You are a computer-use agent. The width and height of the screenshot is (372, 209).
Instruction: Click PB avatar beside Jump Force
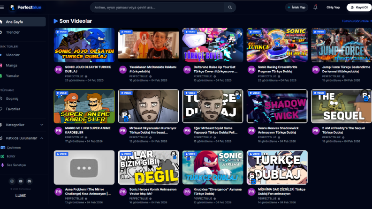click(316, 70)
